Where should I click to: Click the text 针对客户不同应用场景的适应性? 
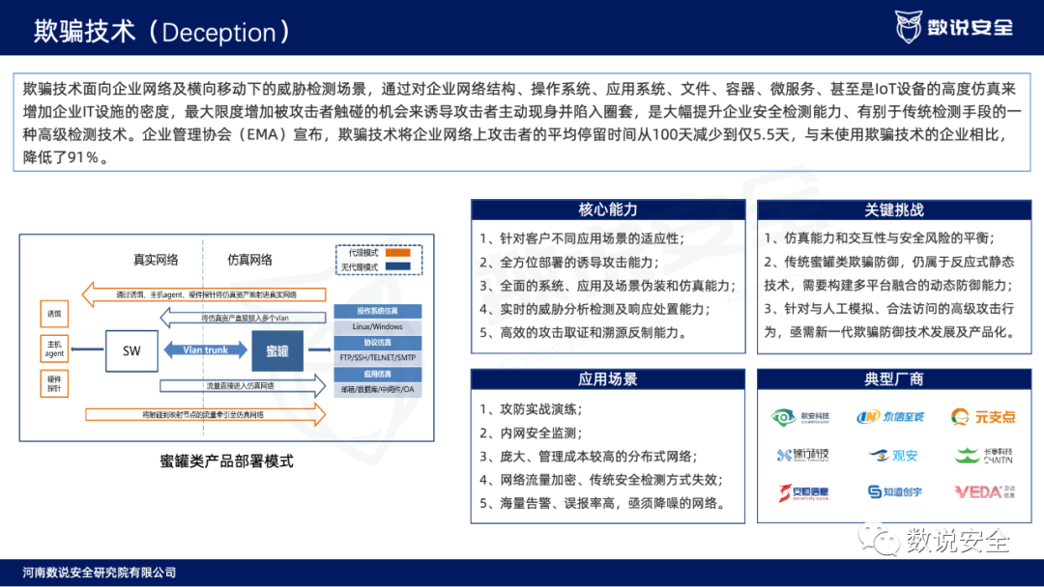point(590,238)
